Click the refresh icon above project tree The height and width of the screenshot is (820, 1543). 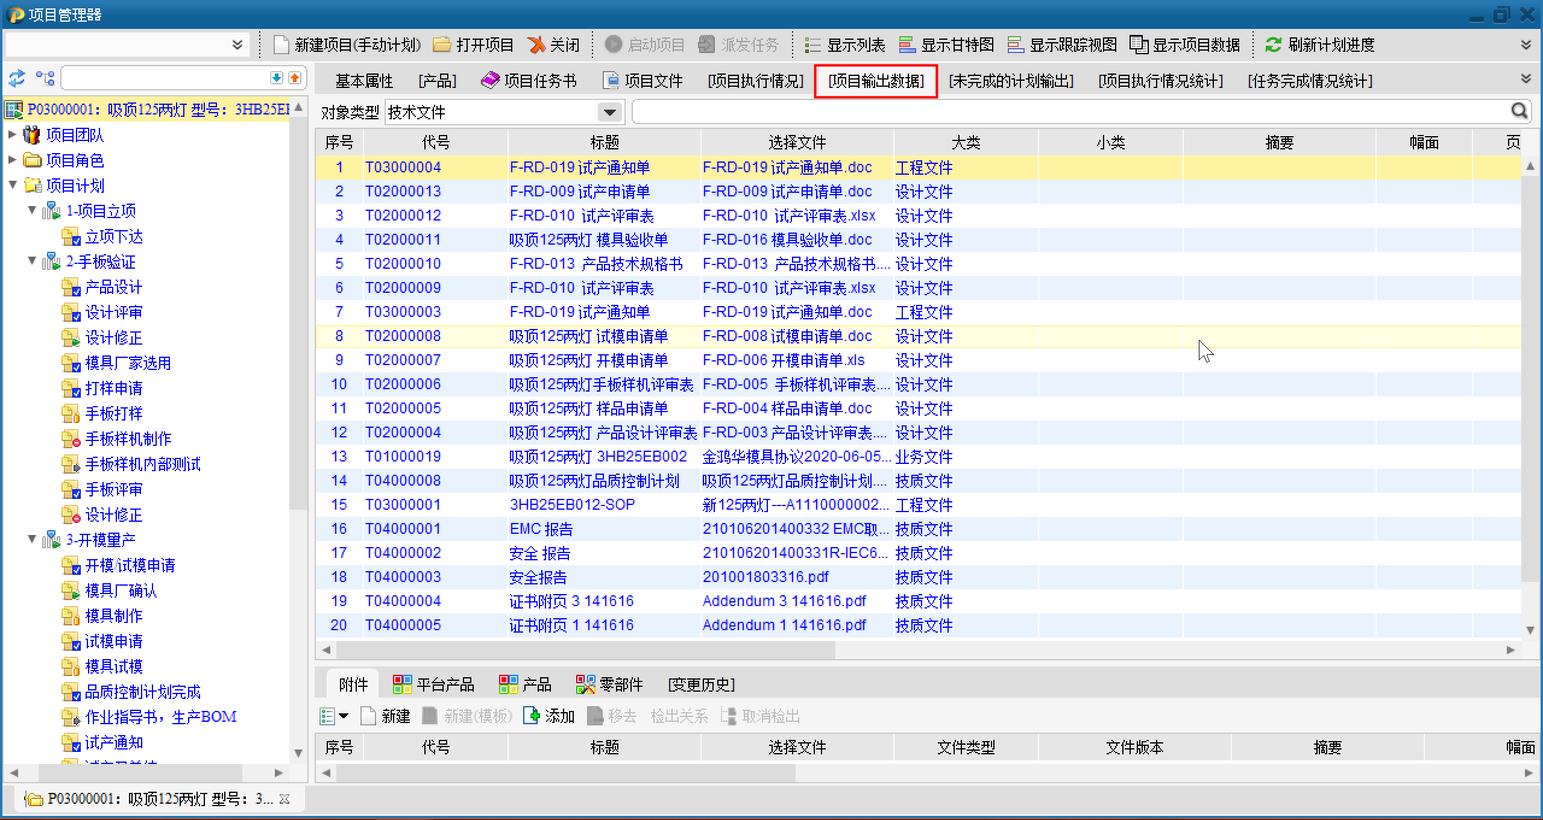coord(17,78)
